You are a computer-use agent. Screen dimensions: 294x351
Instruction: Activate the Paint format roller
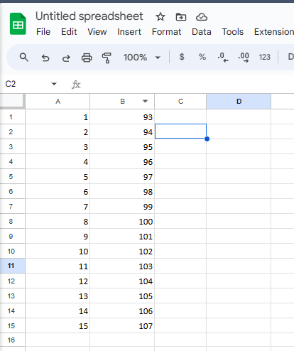[107, 58]
